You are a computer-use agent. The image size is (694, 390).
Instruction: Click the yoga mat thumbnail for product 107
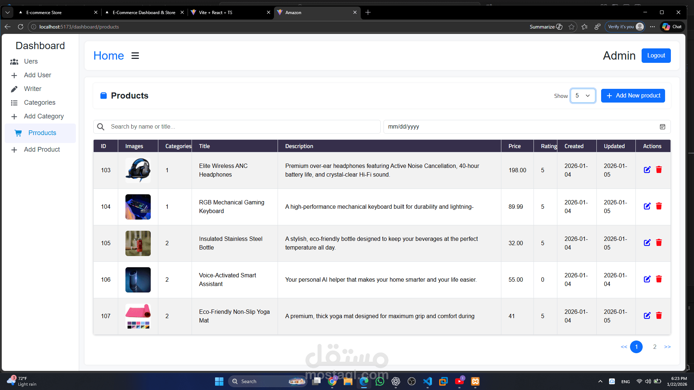coord(138,316)
